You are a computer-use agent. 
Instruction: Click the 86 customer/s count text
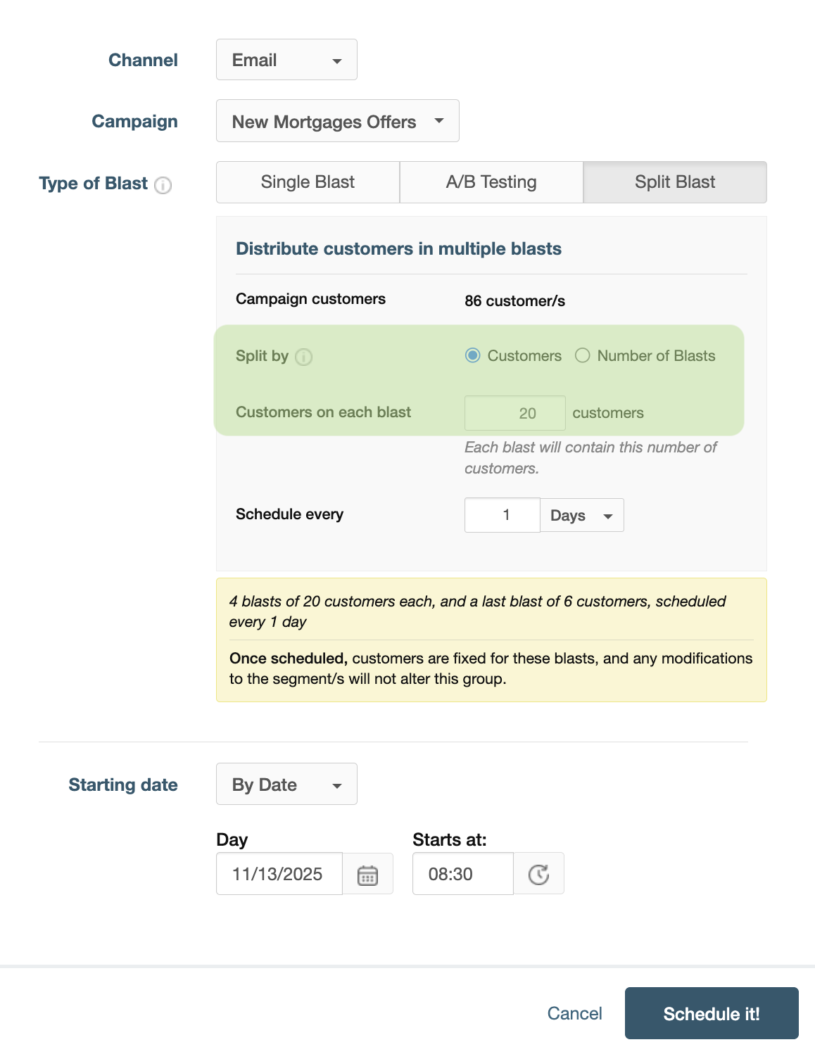click(514, 301)
